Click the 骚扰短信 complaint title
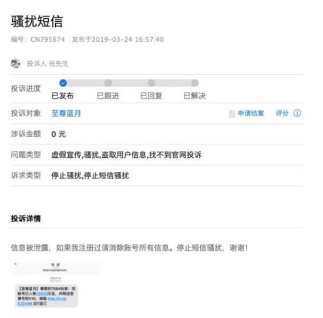Image resolution: width=323 pixels, height=318 pixels. (x=37, y=21)
